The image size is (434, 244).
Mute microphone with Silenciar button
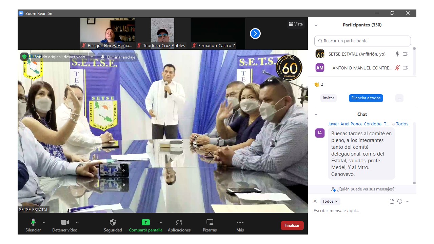point(33,225)
